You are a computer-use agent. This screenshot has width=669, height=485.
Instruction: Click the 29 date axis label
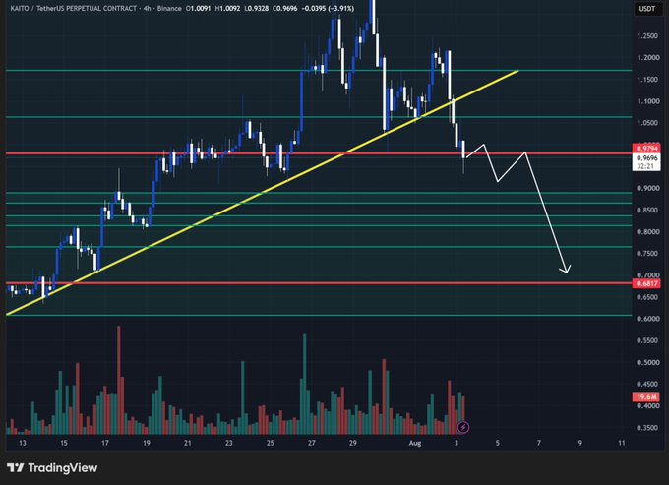[353, 443]
